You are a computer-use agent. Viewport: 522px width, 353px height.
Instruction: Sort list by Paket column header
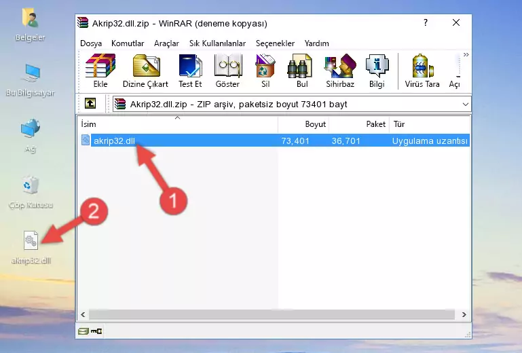click(359, 124)
